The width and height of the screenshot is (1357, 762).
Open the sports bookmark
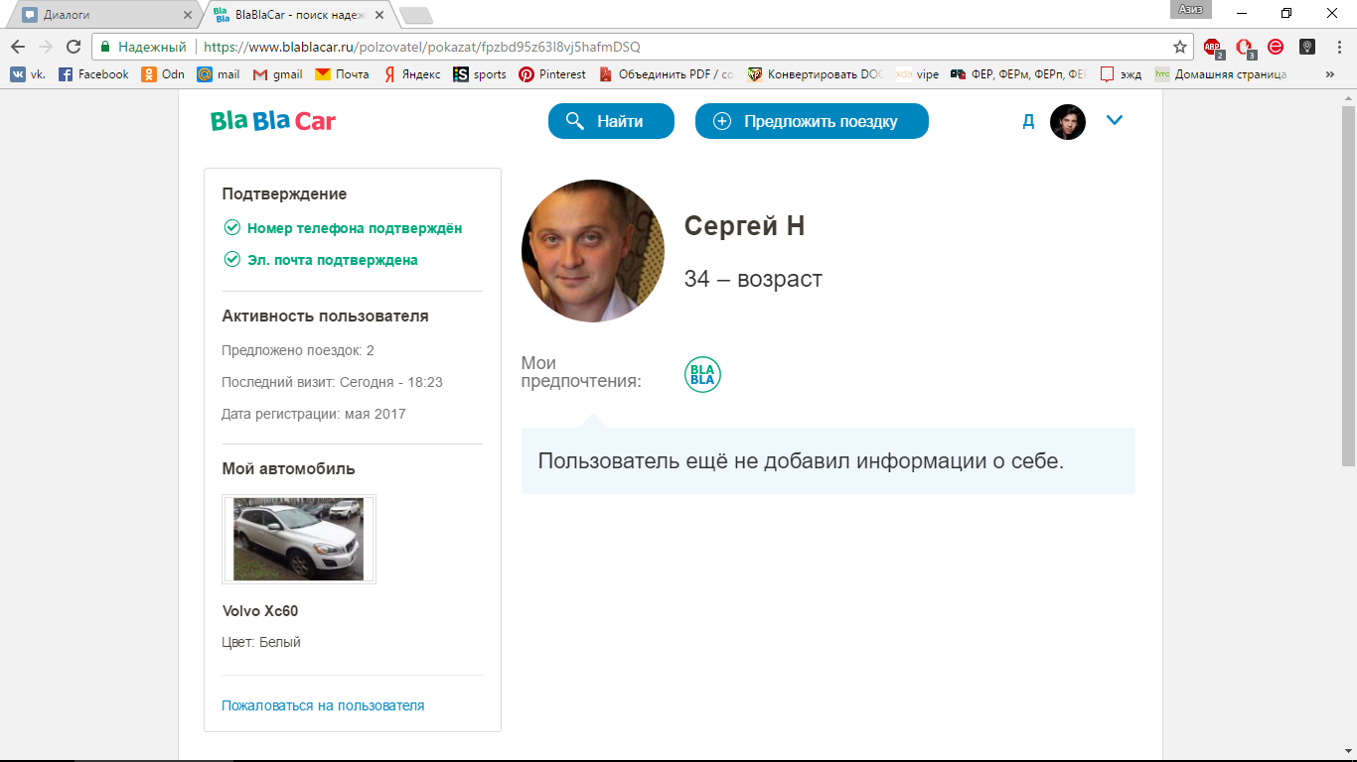point(480,74)
